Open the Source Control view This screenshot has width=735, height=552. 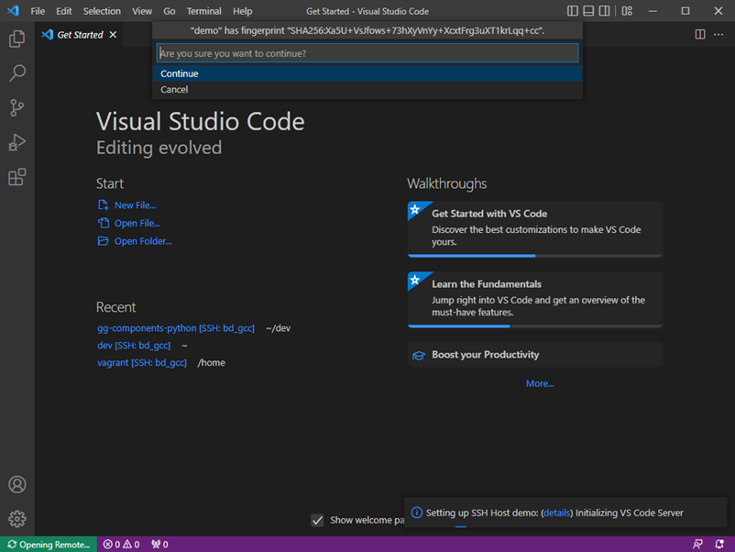click(16, 108)
